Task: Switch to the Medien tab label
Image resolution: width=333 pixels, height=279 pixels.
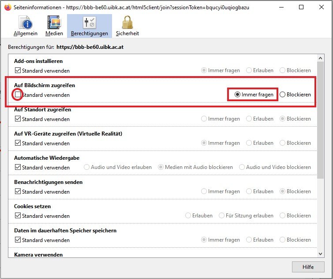Action: [54, 33]
